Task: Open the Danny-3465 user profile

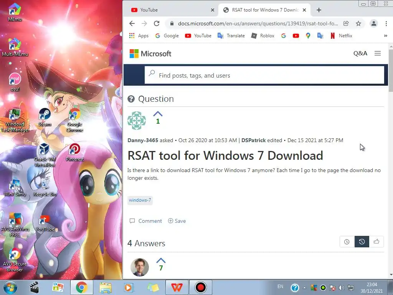Action: (143, 140)
